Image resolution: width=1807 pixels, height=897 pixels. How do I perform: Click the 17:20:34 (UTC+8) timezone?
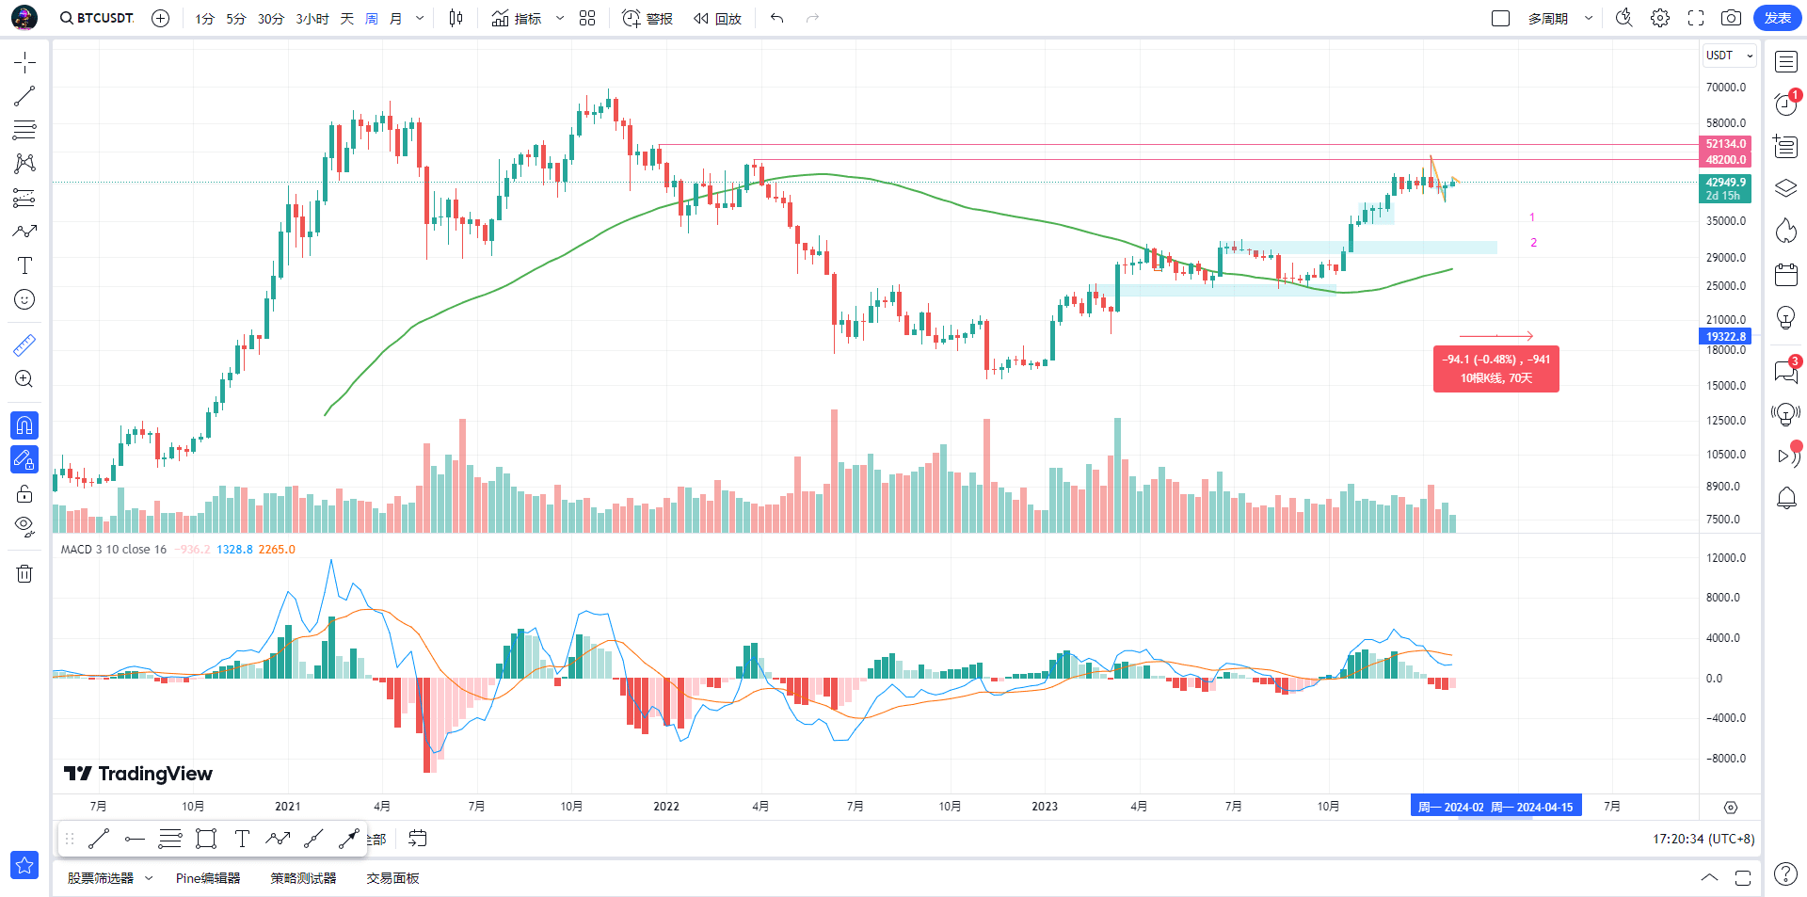pos(1703,839)
